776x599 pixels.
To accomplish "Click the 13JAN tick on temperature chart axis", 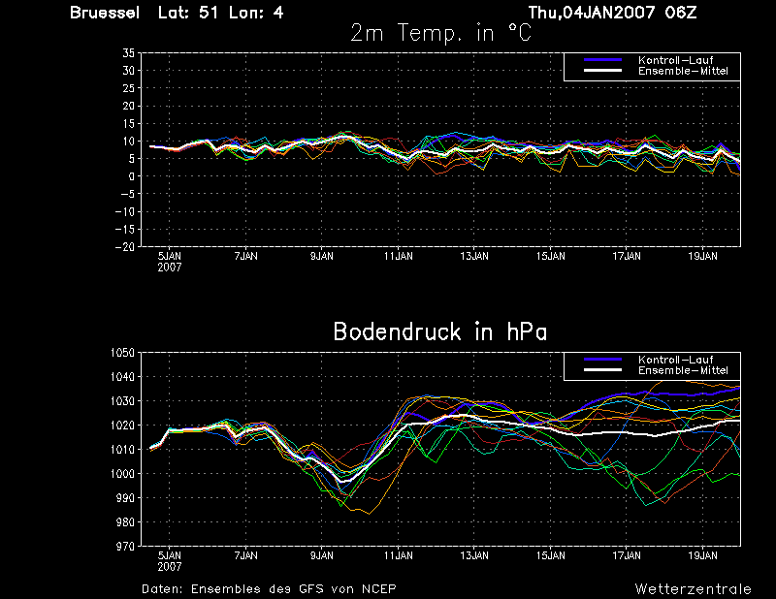I will [x=474, y=256].
